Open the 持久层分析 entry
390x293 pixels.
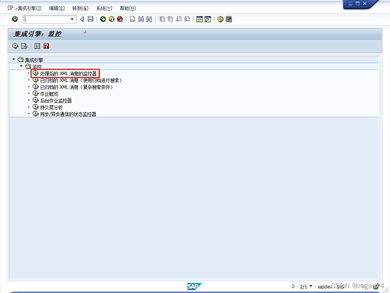pyautogui.click(x=51, y=107)
